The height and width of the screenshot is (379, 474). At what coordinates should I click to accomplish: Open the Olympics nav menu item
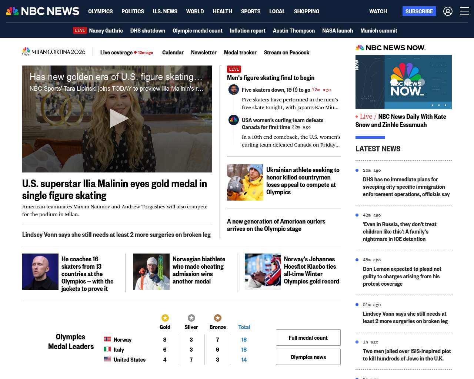click(x=100, y=11)
